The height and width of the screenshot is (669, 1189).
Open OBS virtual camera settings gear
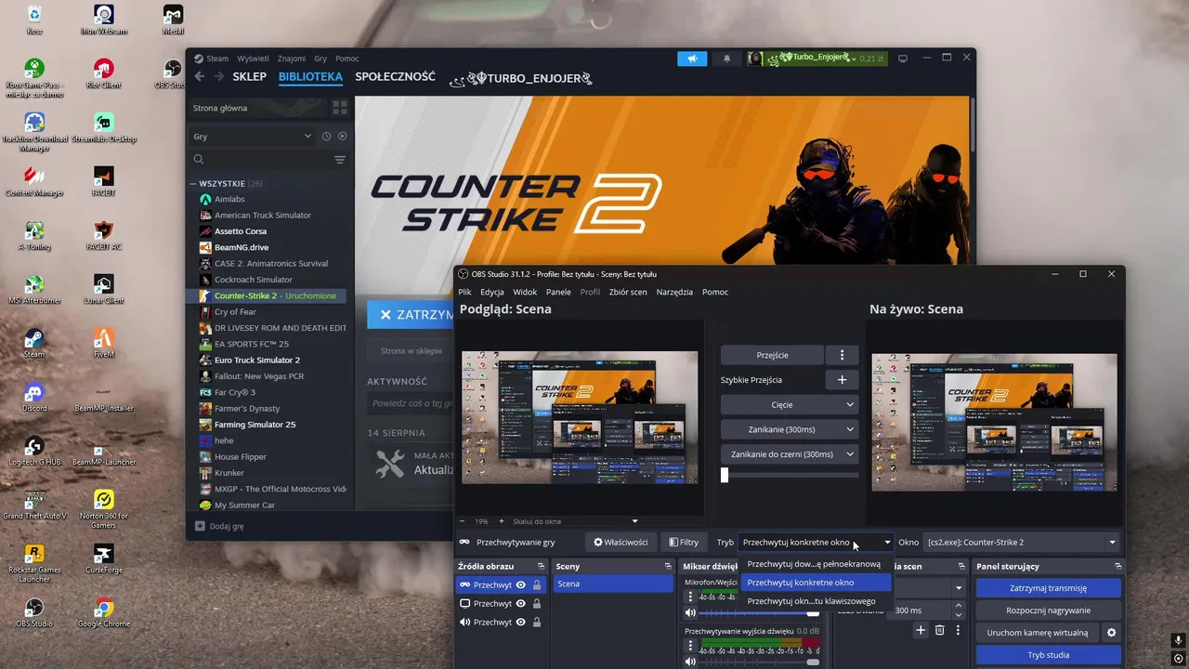pyautogui.click(x=1111, y=633)
